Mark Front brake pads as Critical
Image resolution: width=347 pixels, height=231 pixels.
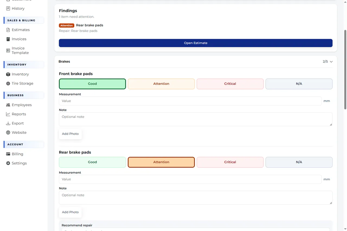[230, 84]
